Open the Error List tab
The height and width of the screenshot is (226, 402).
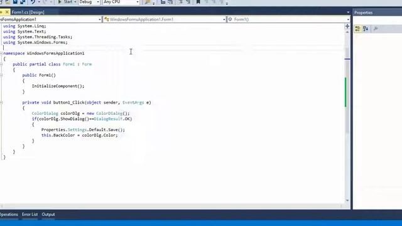coord(30,215)
